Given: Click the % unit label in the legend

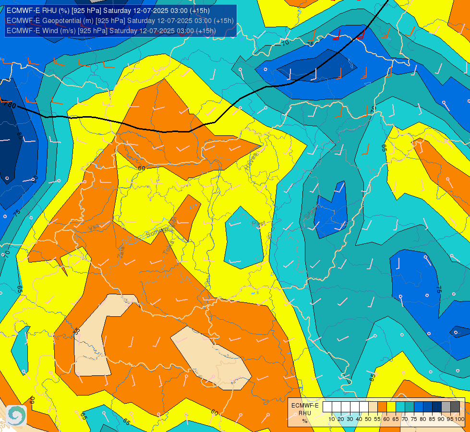Looking at the screenshot, I should point(305,421).
